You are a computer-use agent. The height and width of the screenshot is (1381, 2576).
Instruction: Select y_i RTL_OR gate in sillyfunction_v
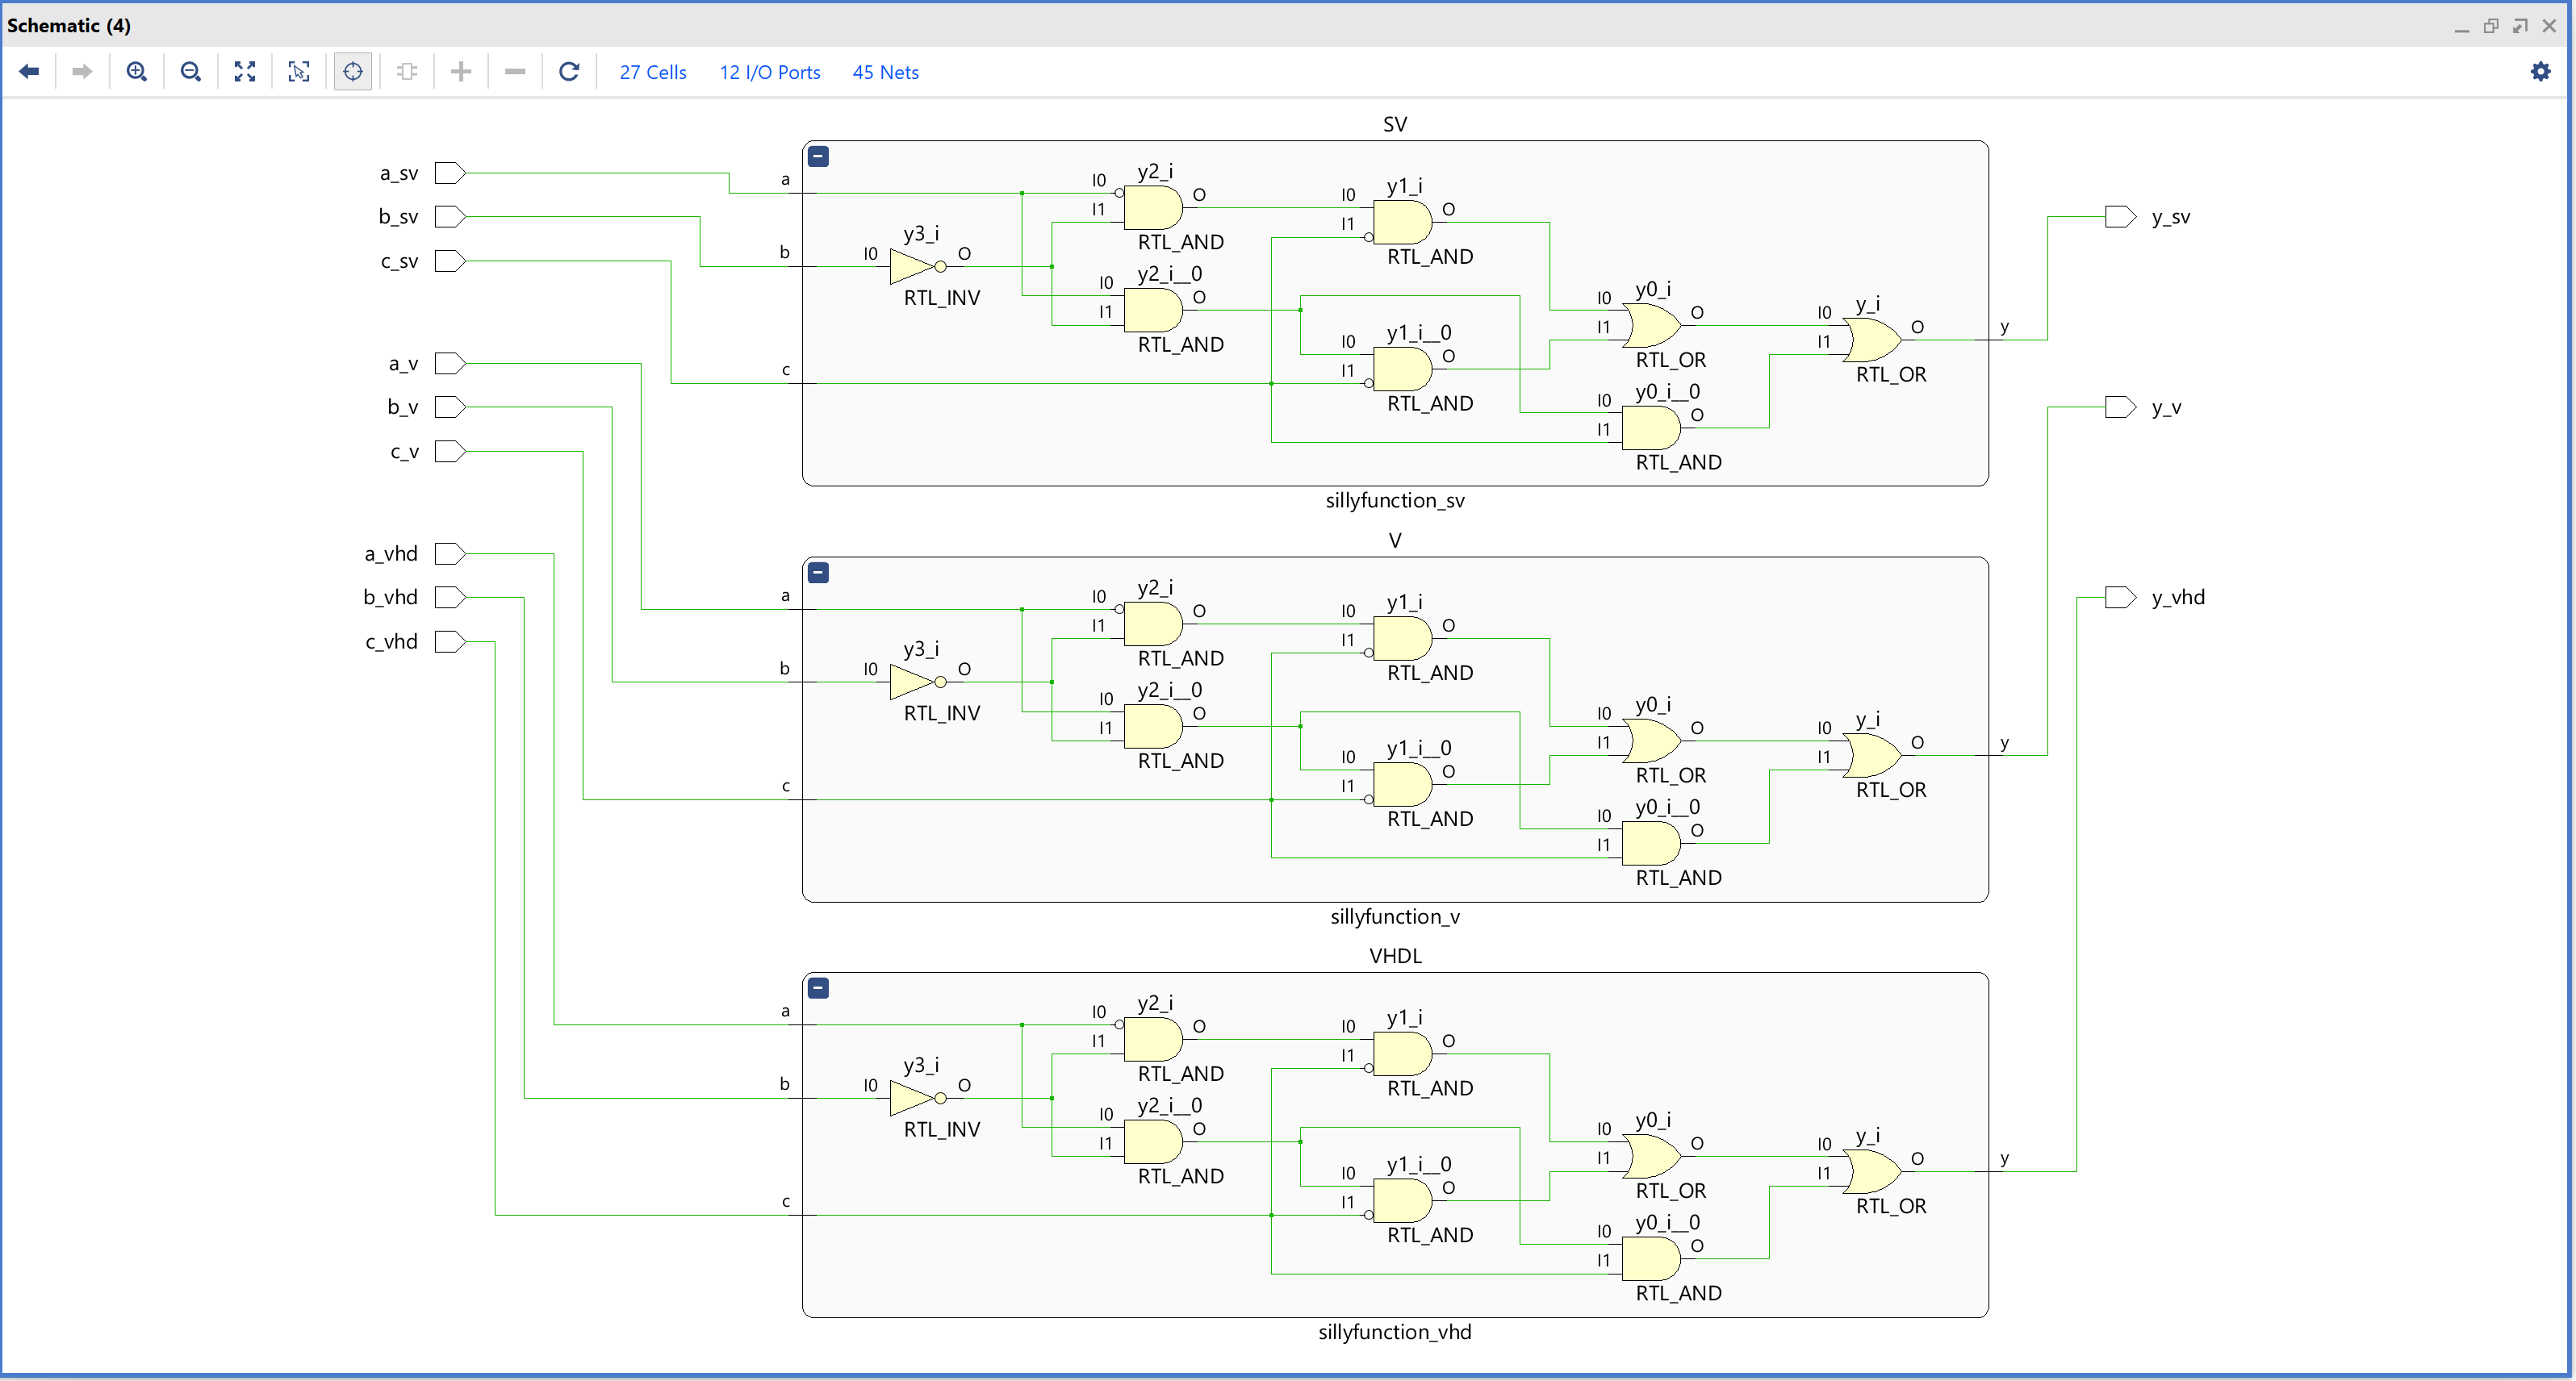tap(1871, 756)
